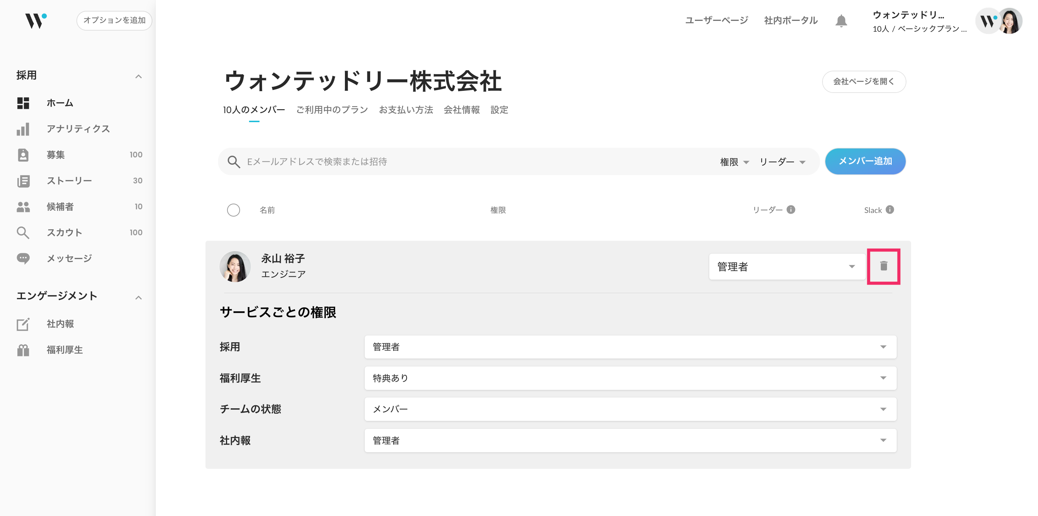
Task: Open the リーダー filter dropdown
Action: tap(782, 162)
